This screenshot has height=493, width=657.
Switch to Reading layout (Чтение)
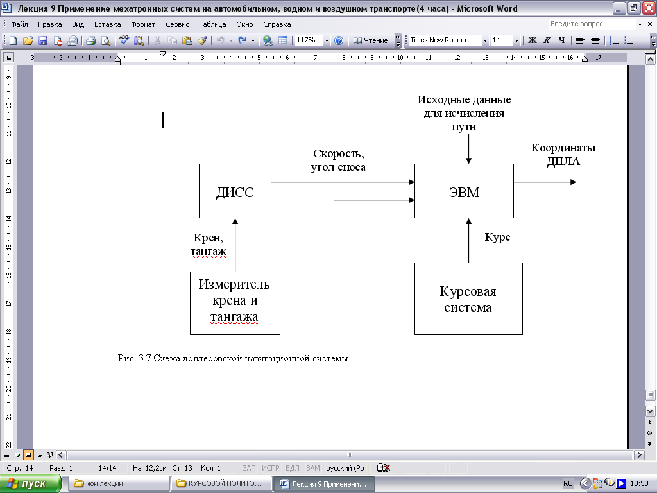click(371, 40)
